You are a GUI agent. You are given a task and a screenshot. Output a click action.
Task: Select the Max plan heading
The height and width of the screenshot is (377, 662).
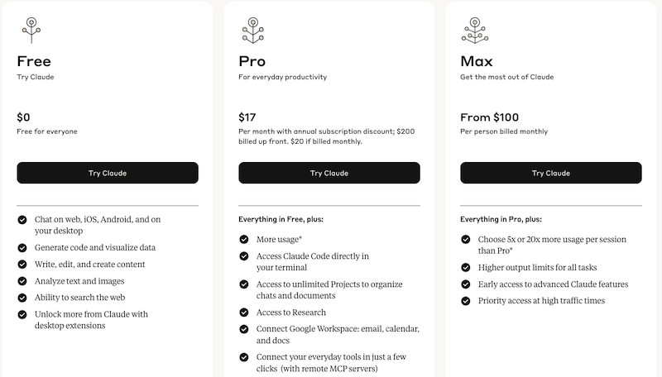tap(477, 61)
